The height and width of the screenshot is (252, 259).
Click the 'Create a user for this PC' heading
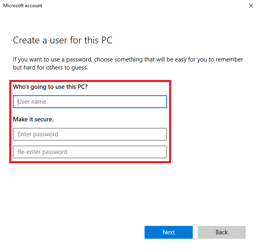coord(63,40)
